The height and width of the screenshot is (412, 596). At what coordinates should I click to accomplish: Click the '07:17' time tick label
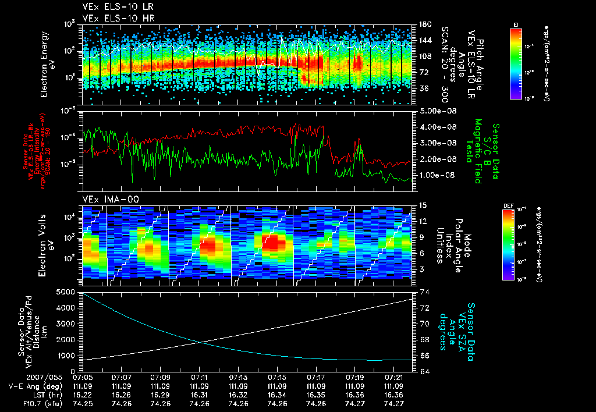[316, 378]
